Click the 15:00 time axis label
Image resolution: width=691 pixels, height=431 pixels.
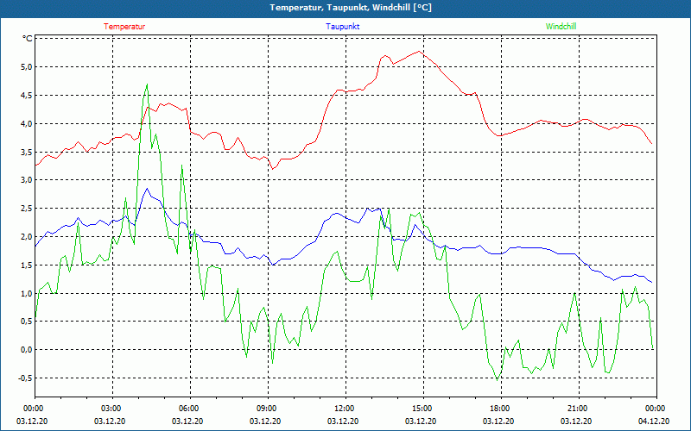[422, 409]
